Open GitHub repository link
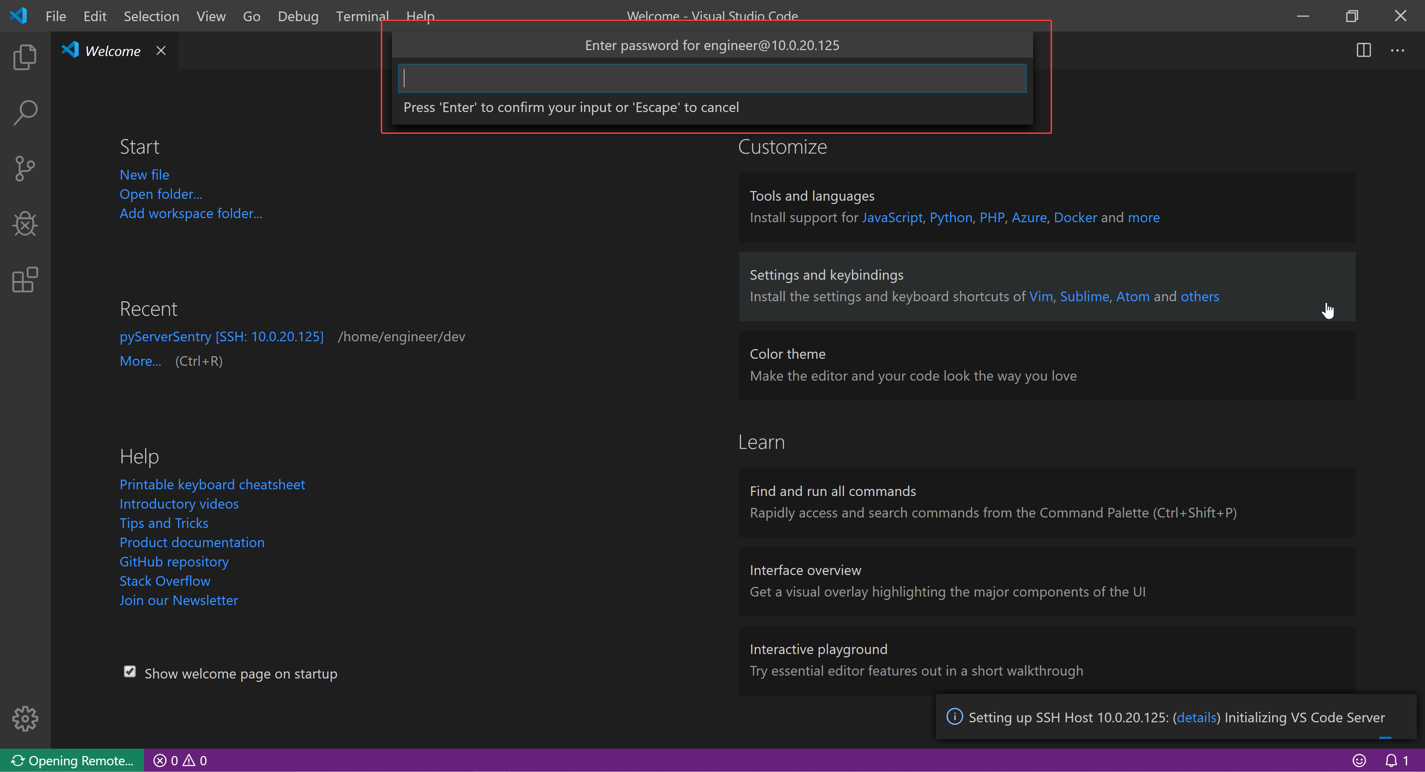Viewport: 1425px width, 772px height. (174, 562)
